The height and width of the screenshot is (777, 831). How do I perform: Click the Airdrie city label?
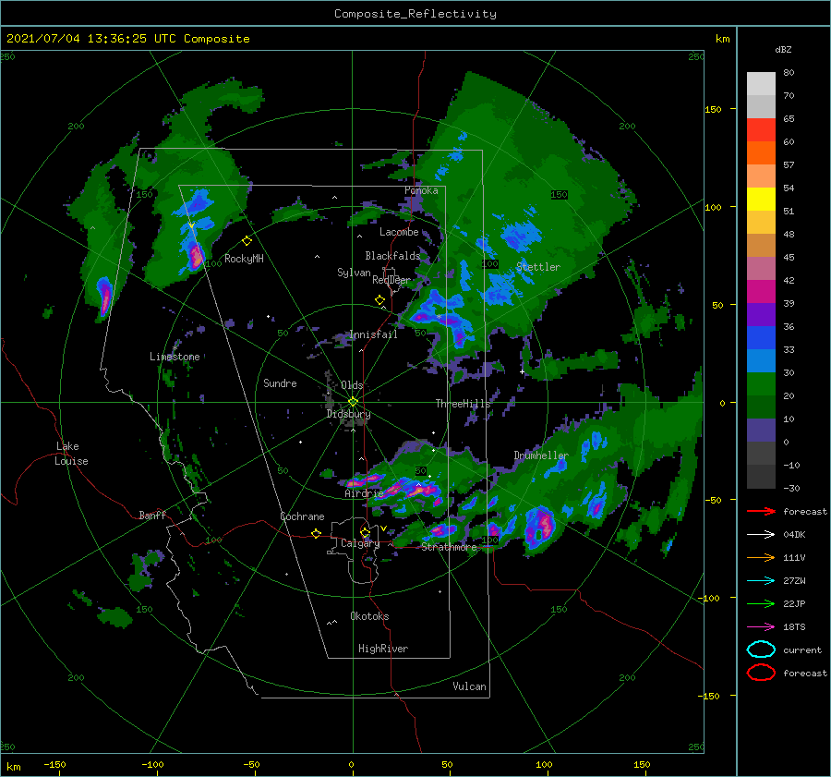coord(364,493)
